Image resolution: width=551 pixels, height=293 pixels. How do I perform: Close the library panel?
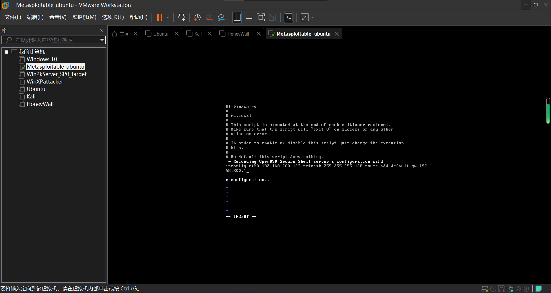point(101,30)
